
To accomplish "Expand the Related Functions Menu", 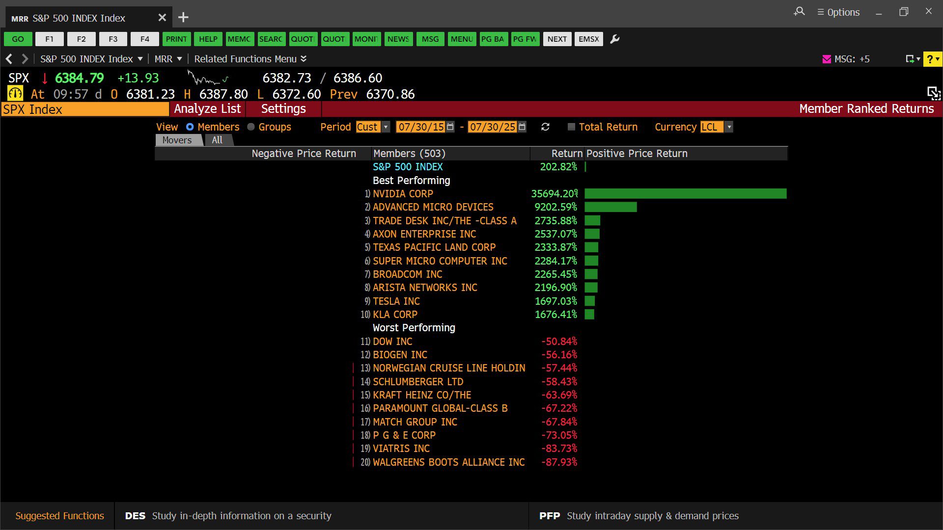I will tap(250, 59).
